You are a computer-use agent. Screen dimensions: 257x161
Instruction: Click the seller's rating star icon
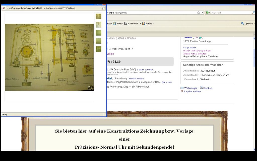click(x=200, y=38)
